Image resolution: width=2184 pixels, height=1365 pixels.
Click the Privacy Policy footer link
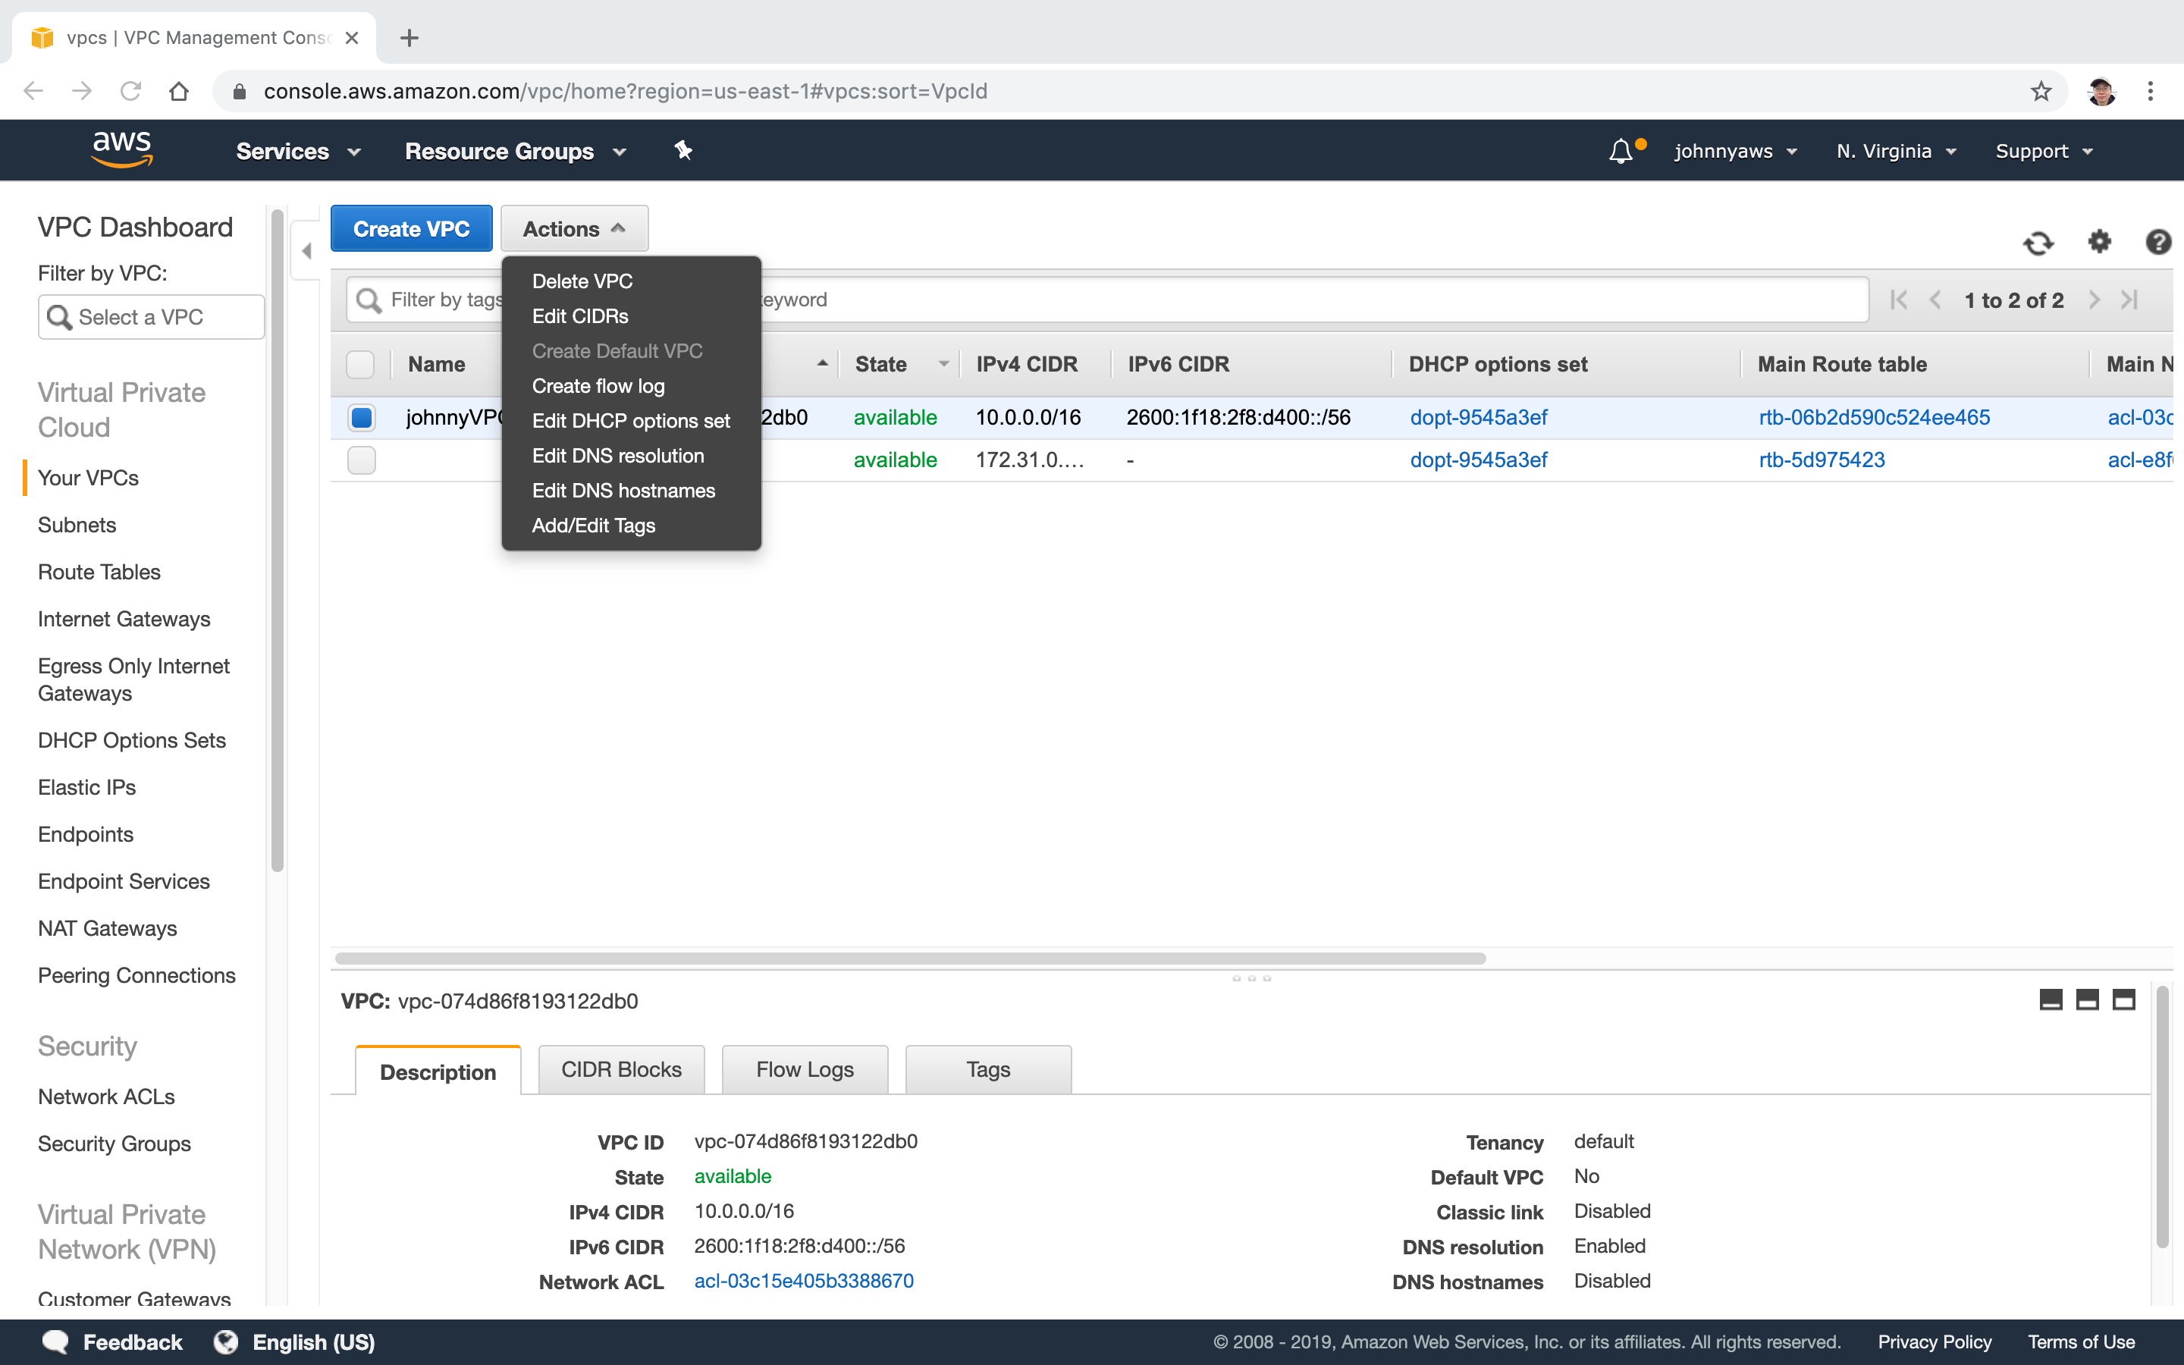(x=1935, y=1341)
